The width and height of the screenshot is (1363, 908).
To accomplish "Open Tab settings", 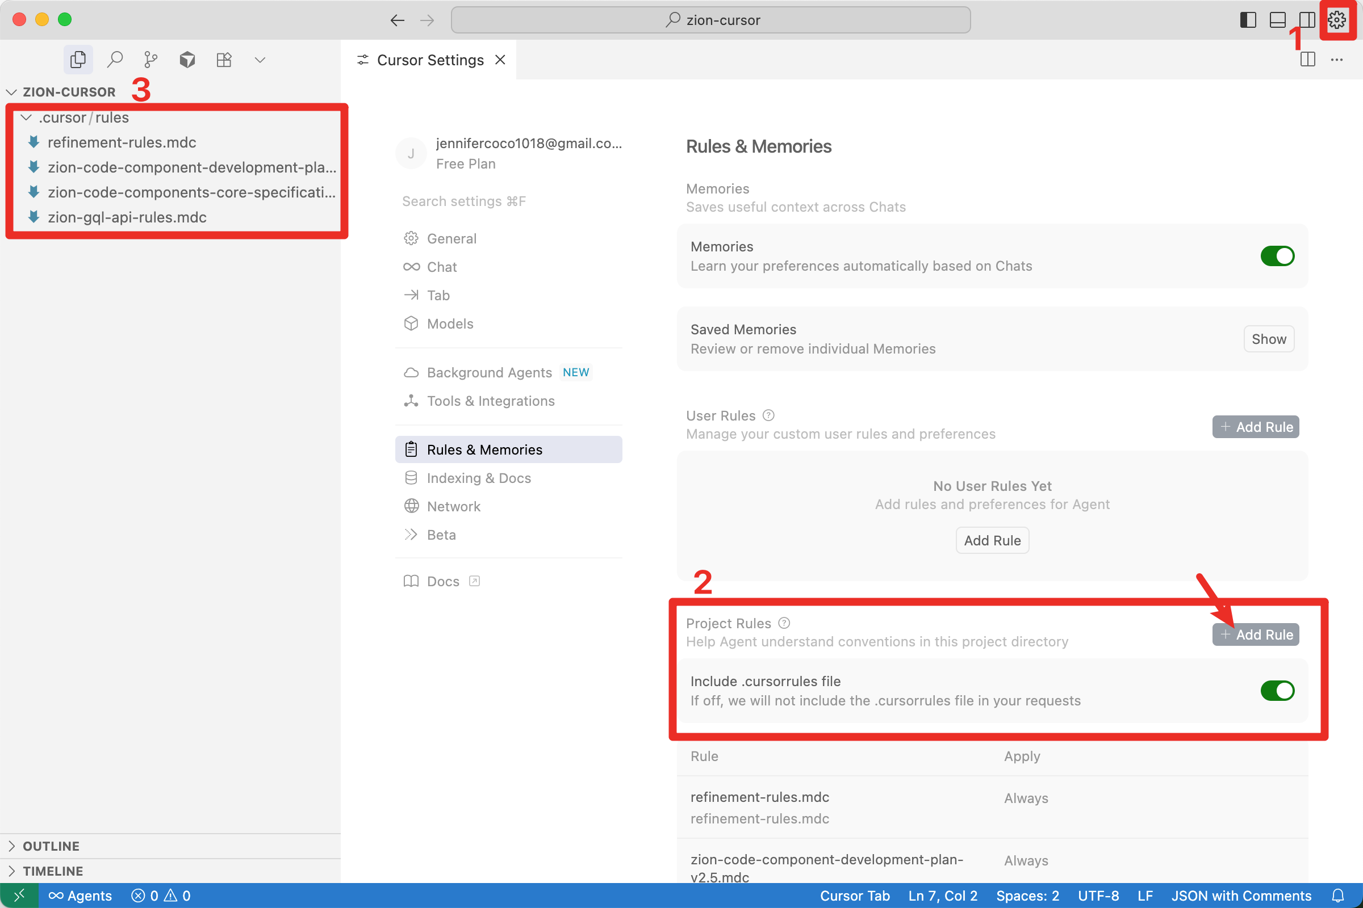I will 509,295.
